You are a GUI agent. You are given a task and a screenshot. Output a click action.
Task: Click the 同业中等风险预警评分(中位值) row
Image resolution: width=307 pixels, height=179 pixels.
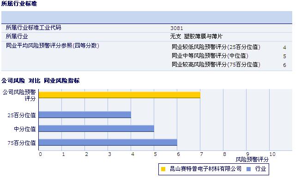(229, 56)
